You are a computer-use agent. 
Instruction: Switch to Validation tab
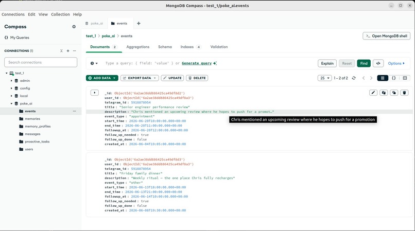tap(219, 47)
